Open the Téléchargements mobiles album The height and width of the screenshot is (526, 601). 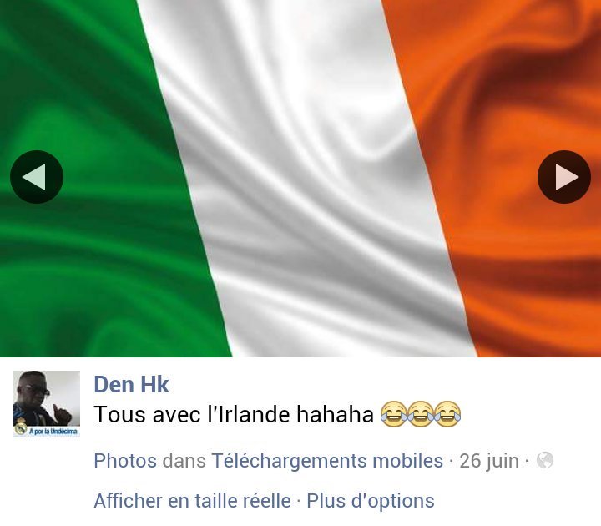(327, 460)
